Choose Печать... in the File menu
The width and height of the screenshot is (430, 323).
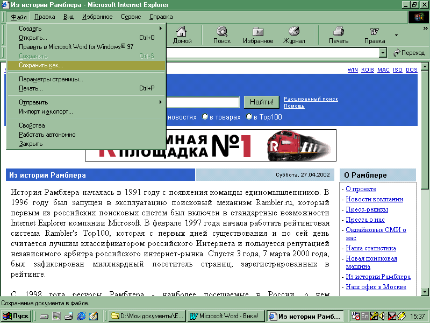87,88
